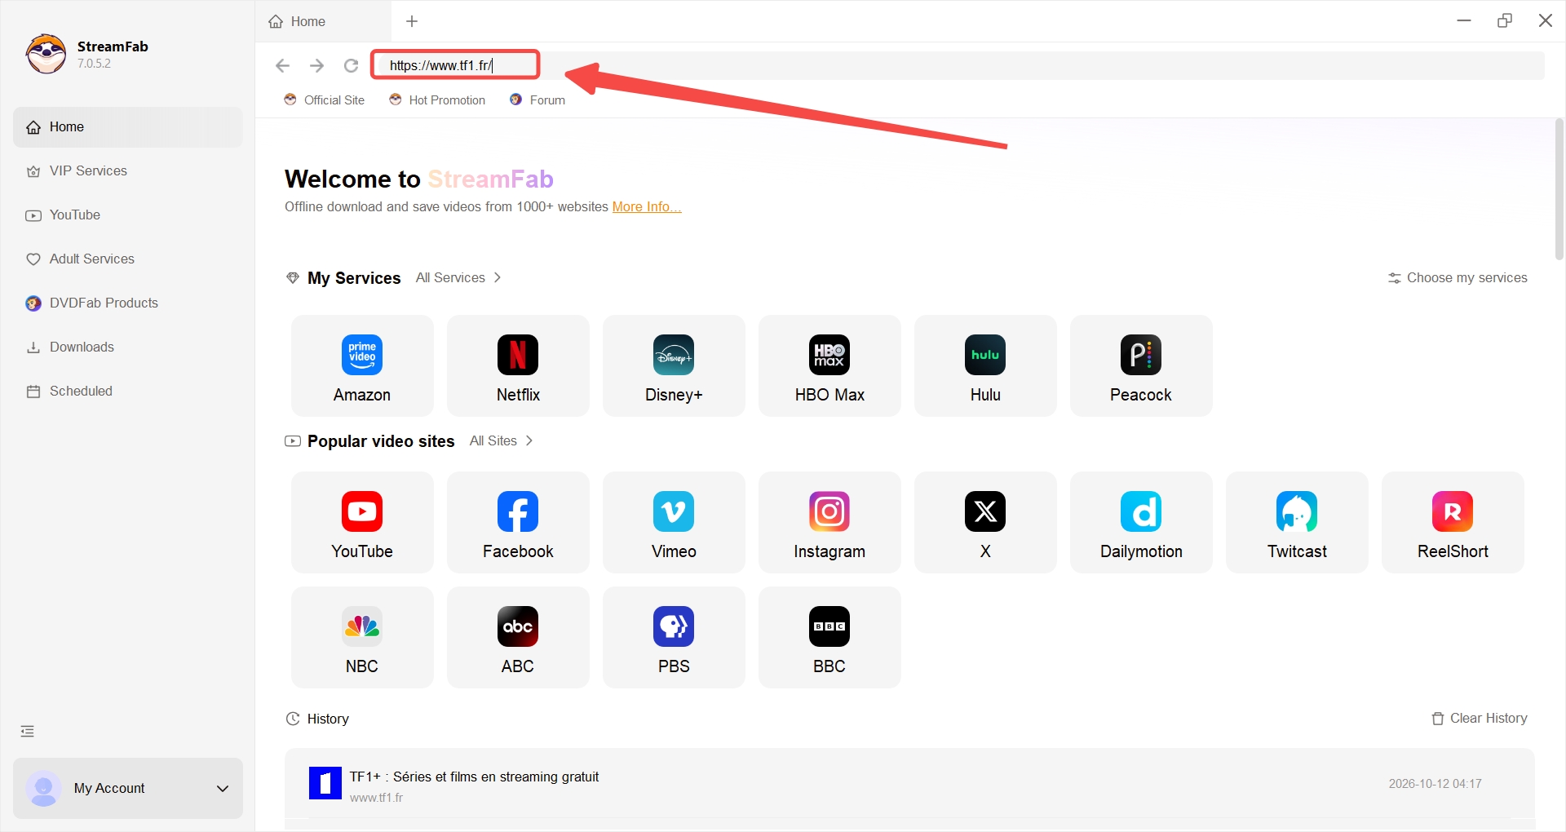Open the X site tile

tap(985, 522)
